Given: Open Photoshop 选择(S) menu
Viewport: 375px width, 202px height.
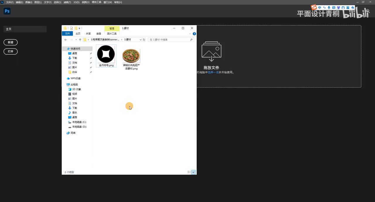Looking at the screenshot, I should [57, 2].
